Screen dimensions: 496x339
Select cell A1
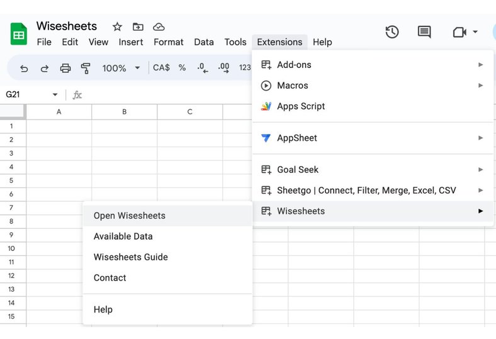click(59, 126)
